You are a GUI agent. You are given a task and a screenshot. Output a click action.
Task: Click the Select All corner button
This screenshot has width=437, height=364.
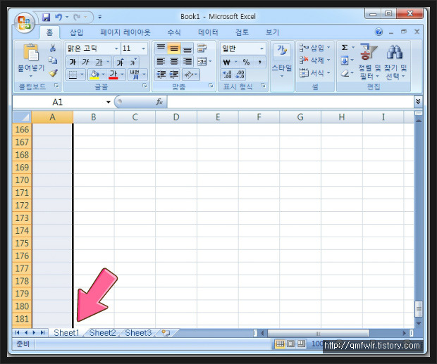(x=22, y=117)
